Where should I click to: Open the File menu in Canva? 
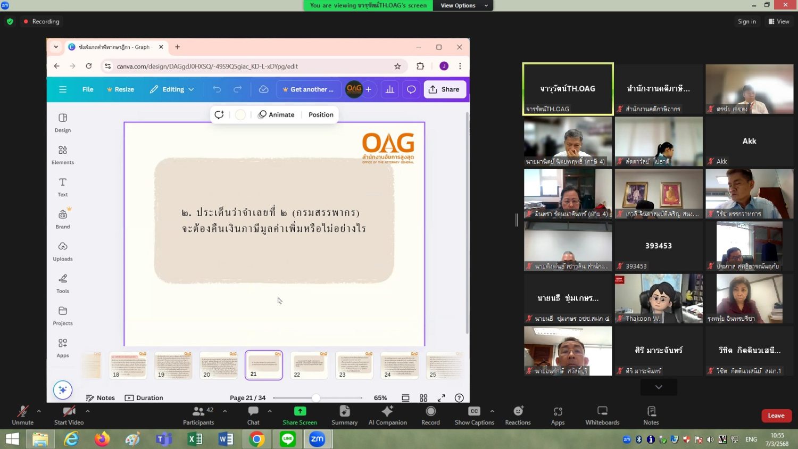point(88,89)
